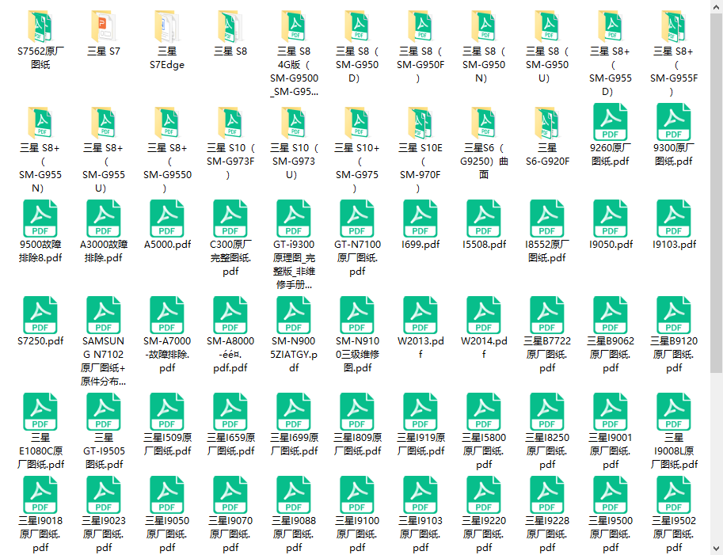This screenshot has height=555, width=723.
Task: Click the file name 三星I9100原厂图纸.pdf
Action: click(357, 534)
